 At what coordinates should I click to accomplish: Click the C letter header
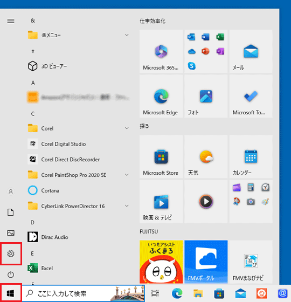pos(33,114)
